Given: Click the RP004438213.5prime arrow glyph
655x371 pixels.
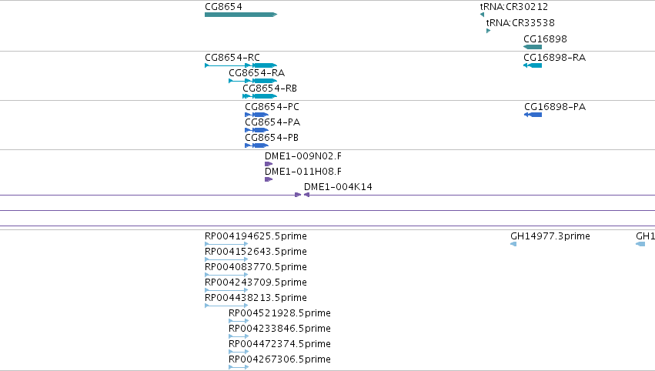Looking at the screenshot, I should (226, 306).
